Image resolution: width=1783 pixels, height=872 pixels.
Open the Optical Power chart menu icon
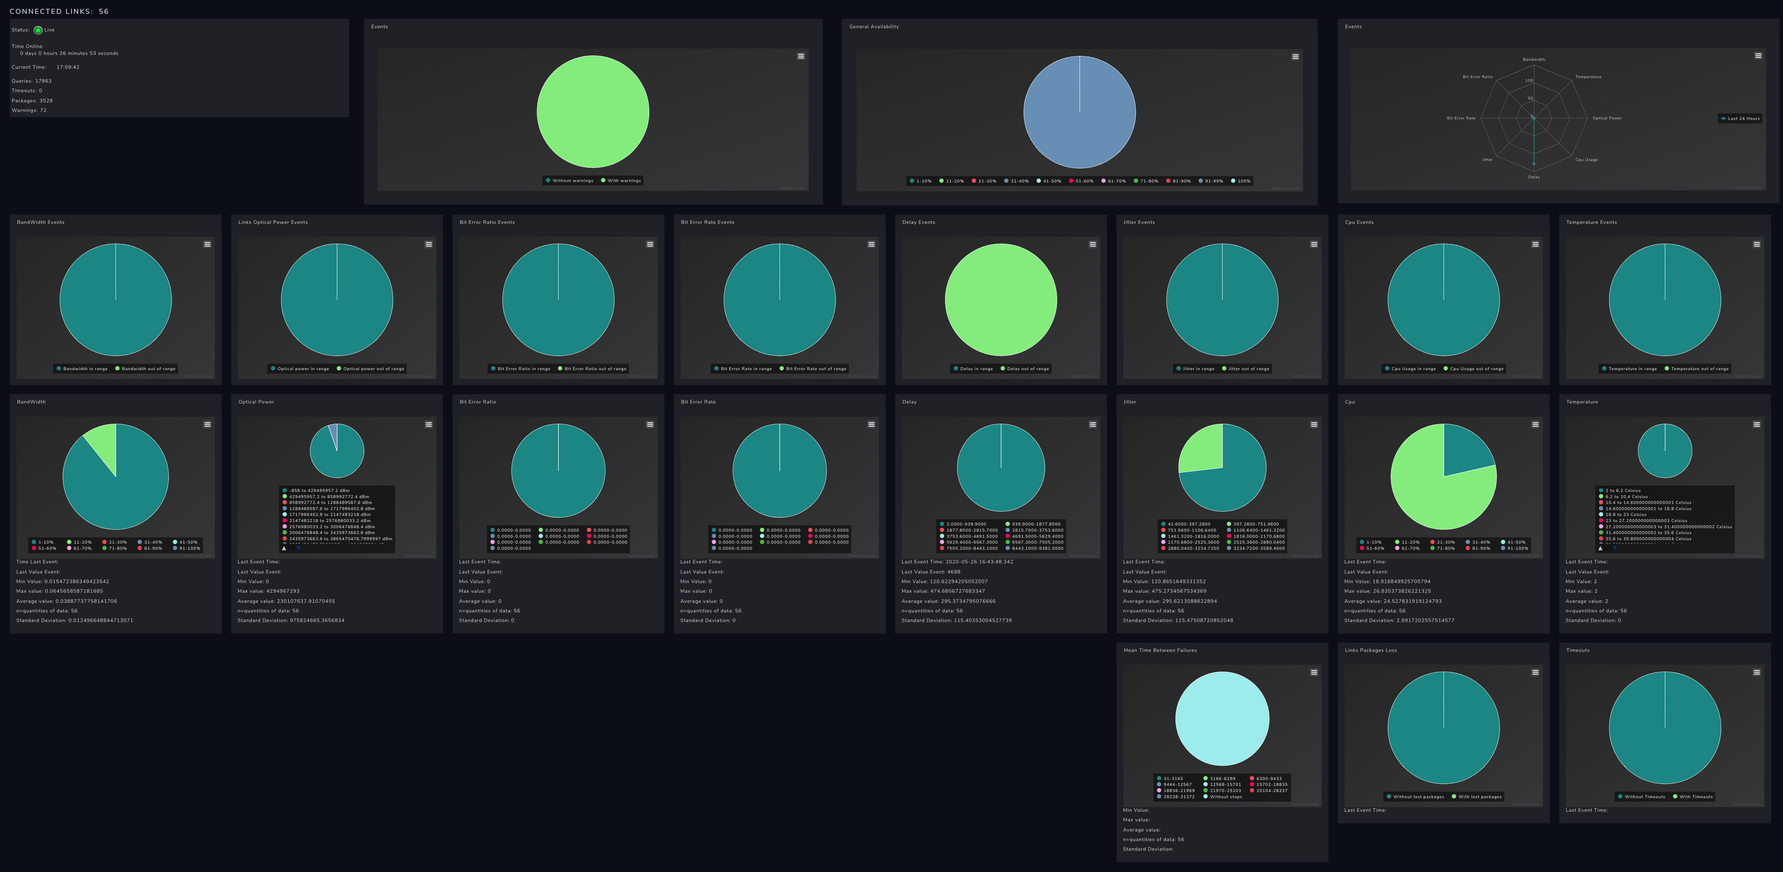pos(429,425)
